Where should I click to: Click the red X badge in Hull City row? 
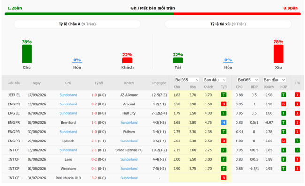[x=297, y=113]
